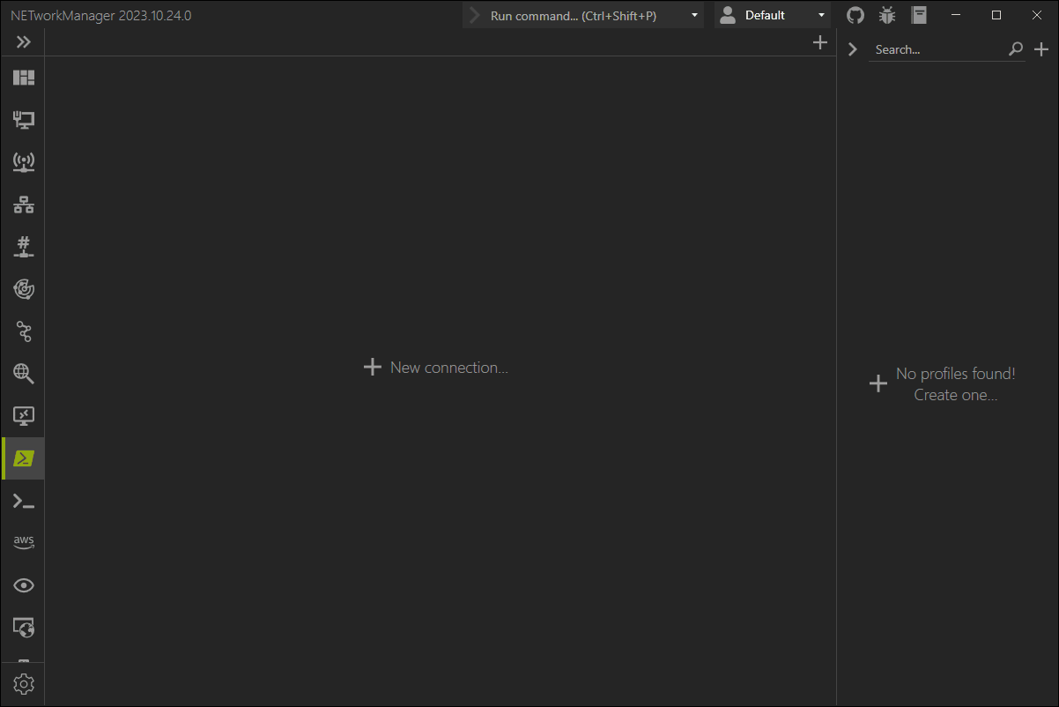Click the bug report icon
1059x707 pixels.
(x=887, y=15)
